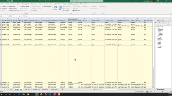Switch to the Home ribbon tab
The width and height of the screenshot is (172, 96).
coord(7,4)
